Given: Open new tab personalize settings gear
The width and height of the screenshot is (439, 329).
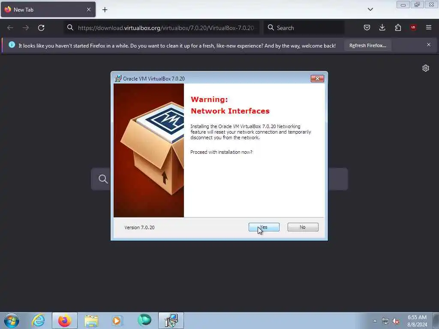Looking at the screenshot, I should pos(426,68).
